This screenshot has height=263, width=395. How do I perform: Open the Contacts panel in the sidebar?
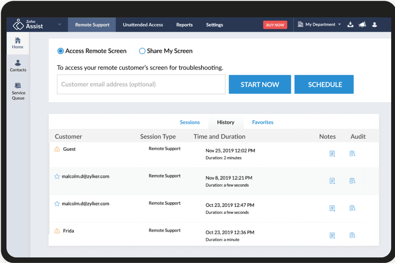pos(18,65)
